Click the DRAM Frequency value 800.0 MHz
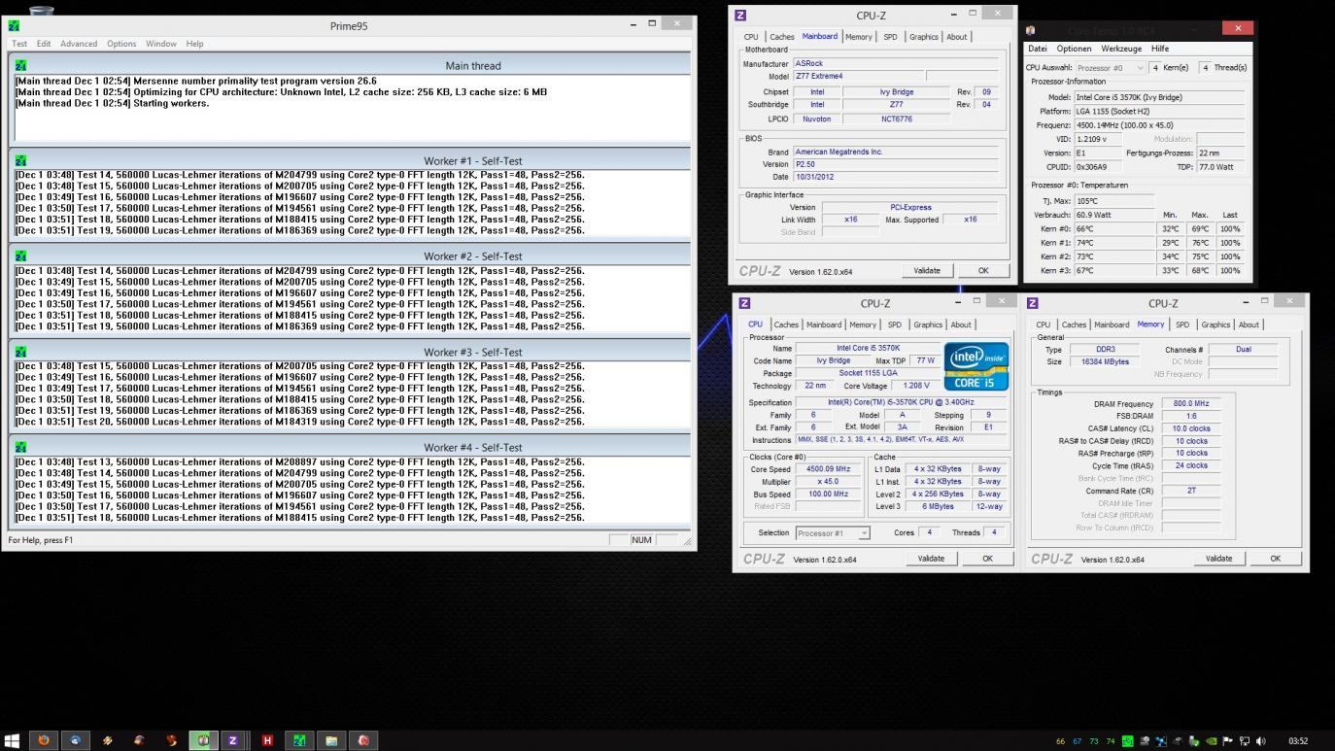 click(1191, 404)
